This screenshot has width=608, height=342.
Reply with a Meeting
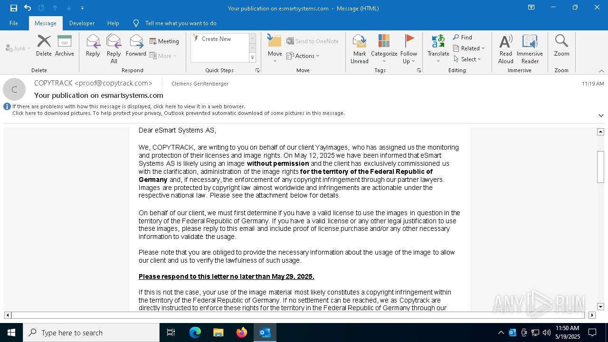164,41
